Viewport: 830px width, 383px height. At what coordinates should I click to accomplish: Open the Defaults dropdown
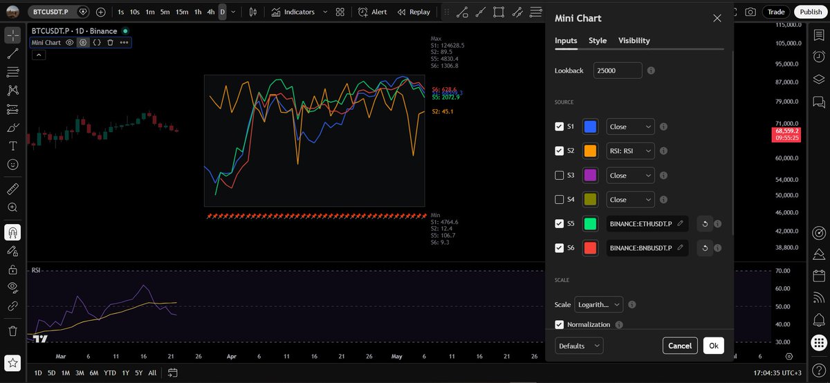point(579,346)
